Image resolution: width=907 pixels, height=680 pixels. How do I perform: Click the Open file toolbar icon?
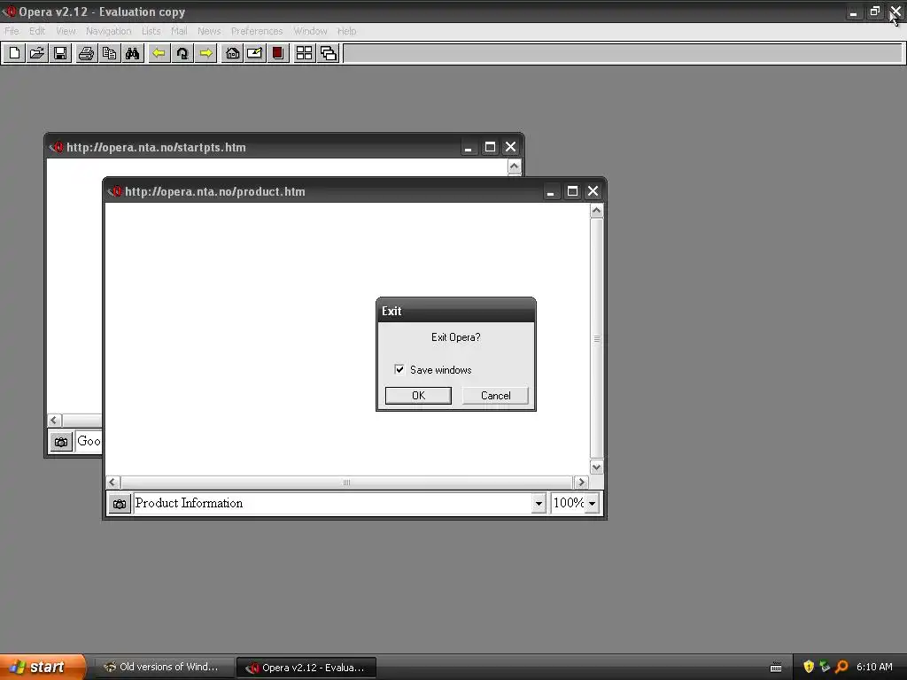pos(37,53)
